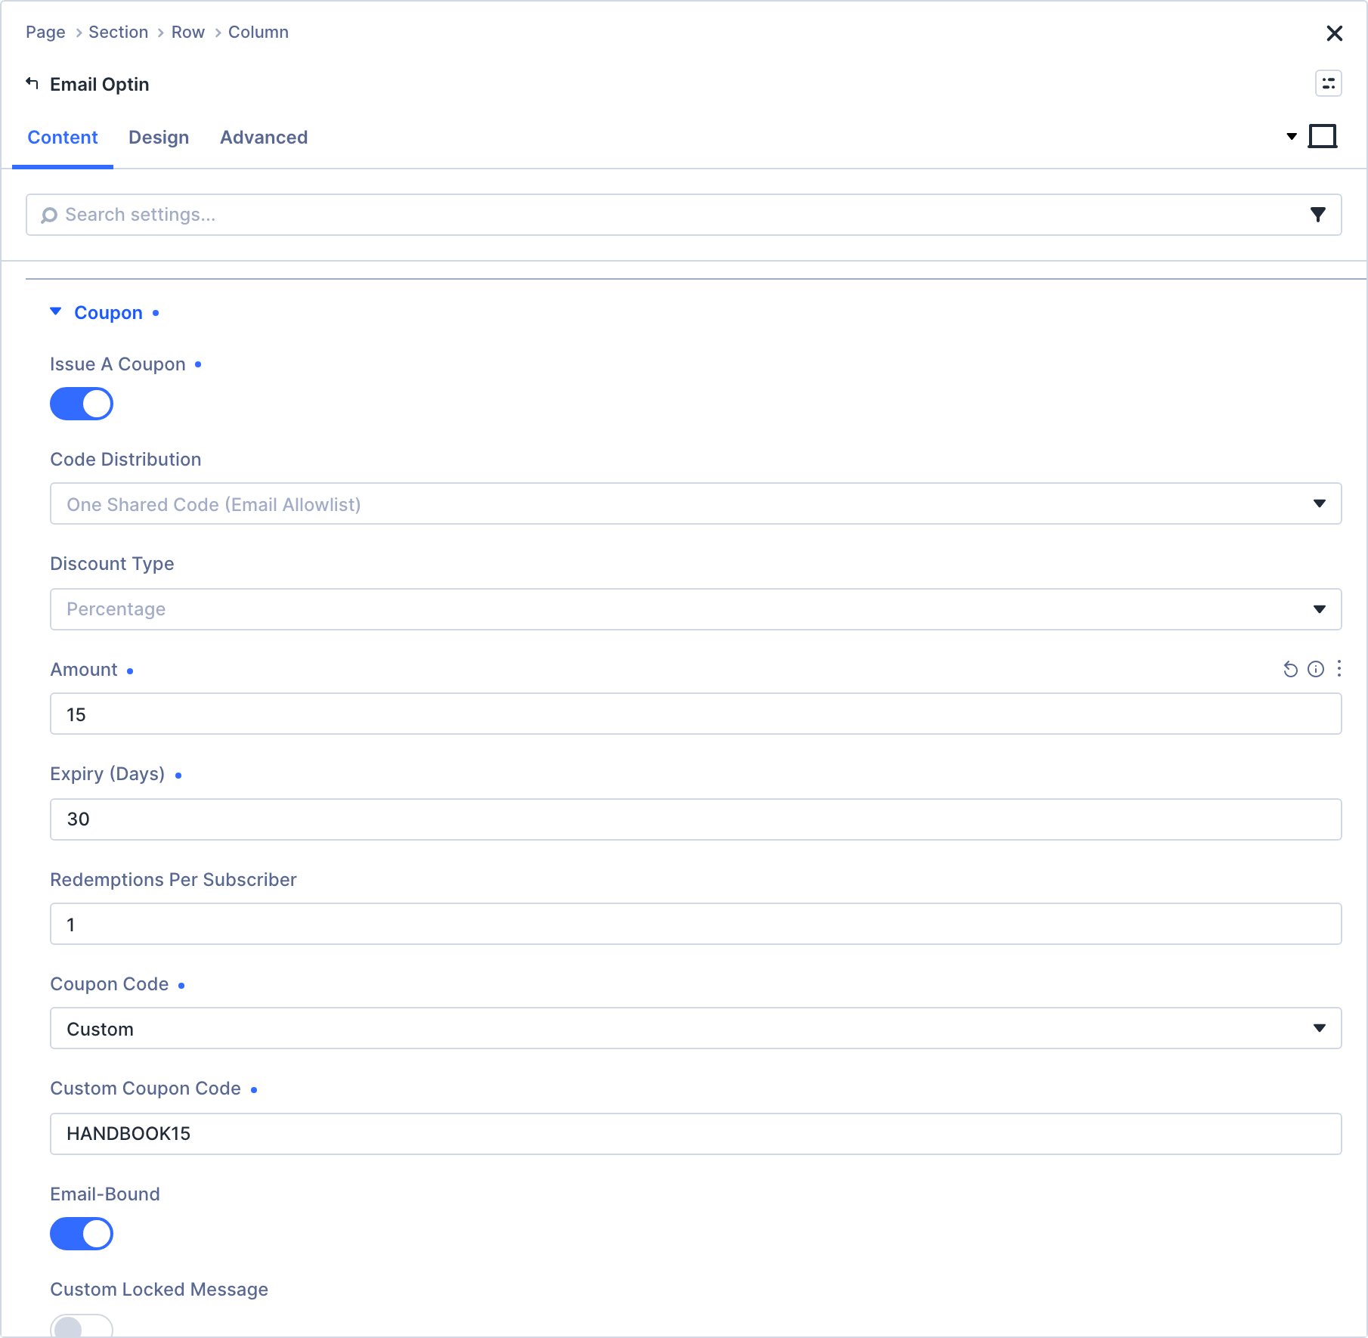Open the panel options icon near the close button
The height and width of the screenshot is (1338, 1368).
(x=1328, y=83)
